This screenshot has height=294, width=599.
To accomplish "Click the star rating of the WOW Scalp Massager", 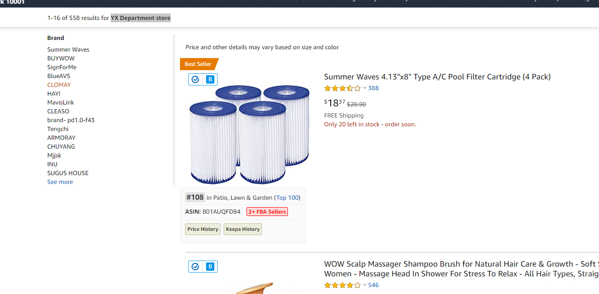I will (342, 285).
